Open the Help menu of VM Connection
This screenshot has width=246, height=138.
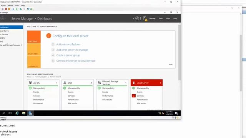23,5
